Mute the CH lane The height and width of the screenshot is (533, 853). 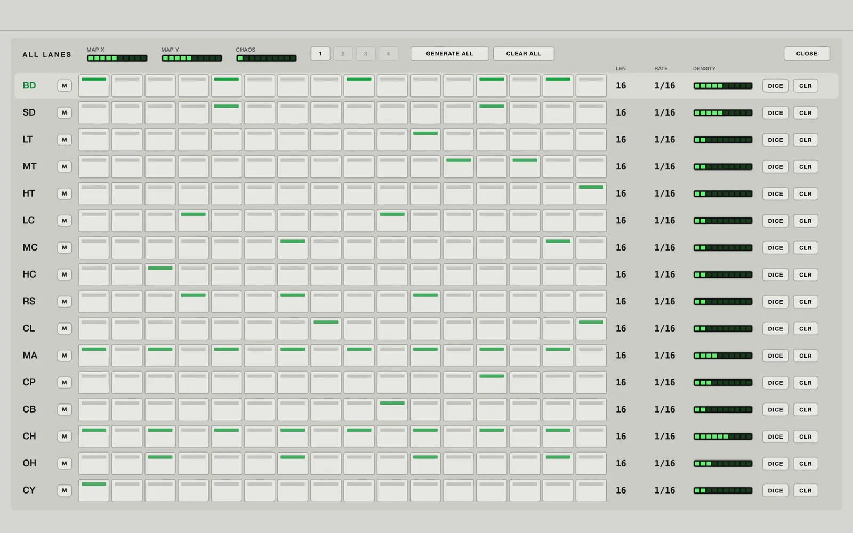tap(65, 437)
